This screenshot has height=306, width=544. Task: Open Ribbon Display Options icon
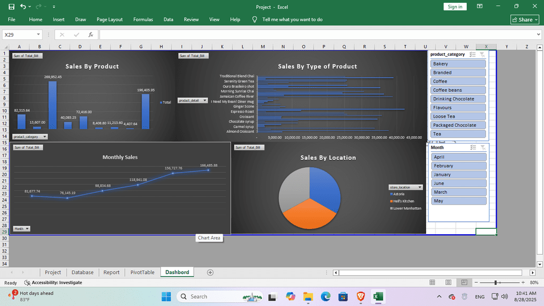click(x=480, y=7)
